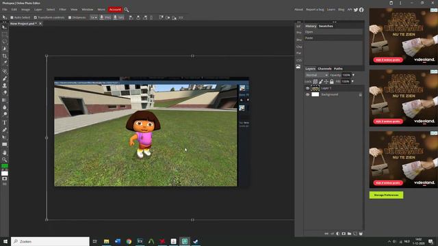Toggle lock position icon
The height and width of the screenshot is (246, 438).
(326, 81)
